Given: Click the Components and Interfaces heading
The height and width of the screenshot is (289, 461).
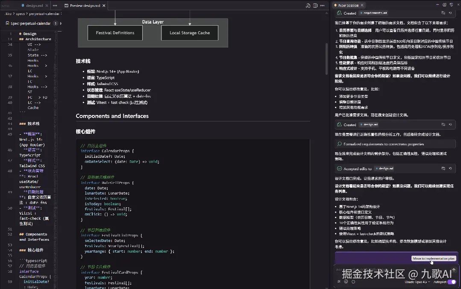Looking at the screenshot, I should click(x=112, y=116).
